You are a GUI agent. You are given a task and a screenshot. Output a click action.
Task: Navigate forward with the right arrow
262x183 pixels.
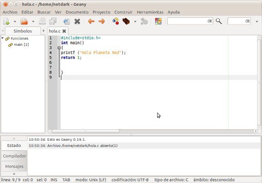[101, 21]
